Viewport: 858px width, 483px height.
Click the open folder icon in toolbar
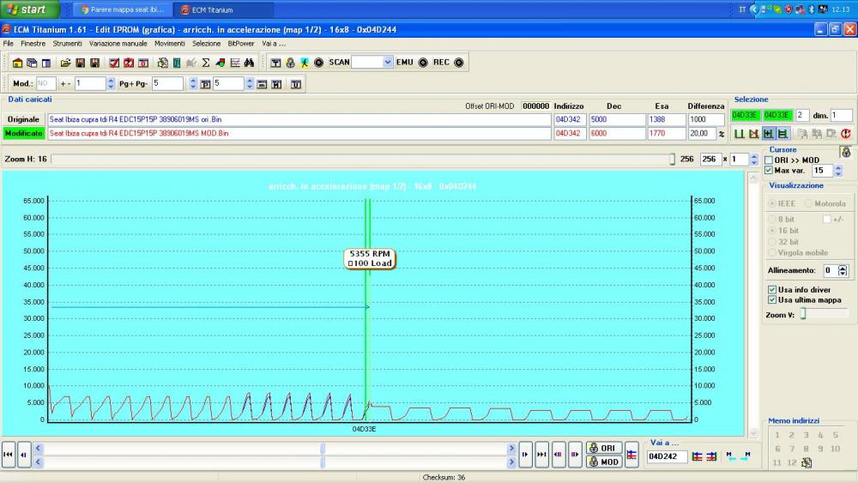tap(65, 63)
